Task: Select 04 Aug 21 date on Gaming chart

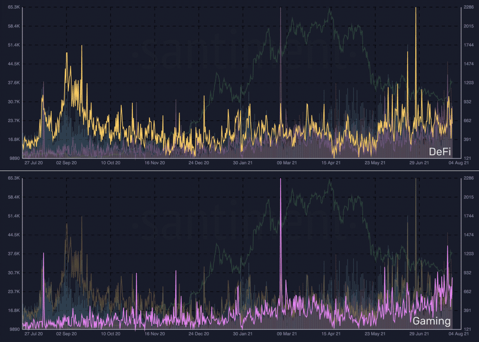Action: tap(458, 334)
